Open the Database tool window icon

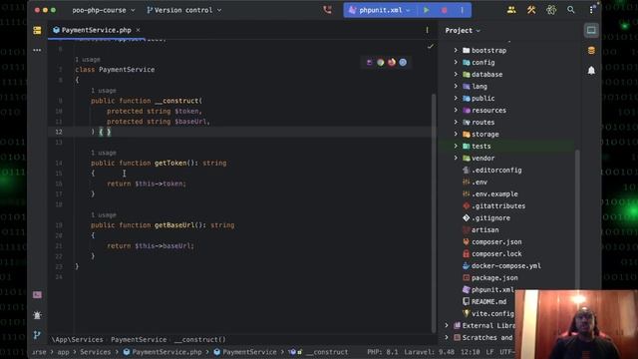pos(591,51)
